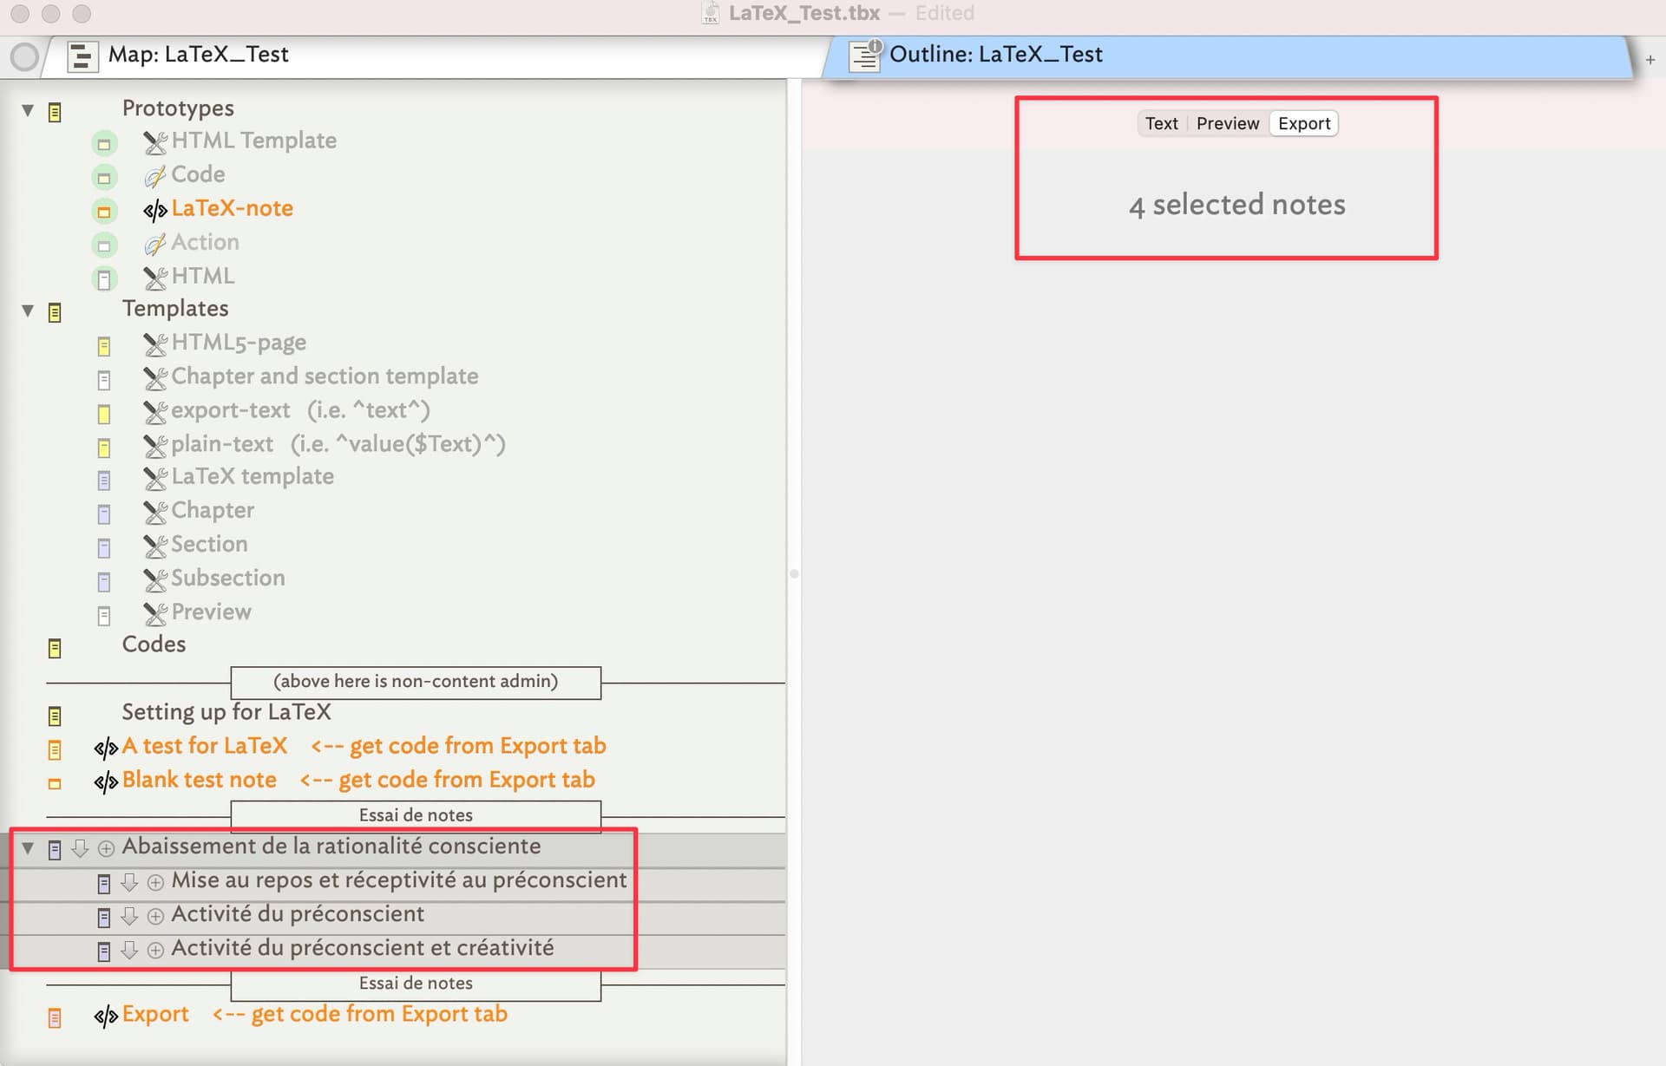
Task: Click the down-arrow icon beside Activité du préconscient
Action: pyautogui.click(x=129, y=916)
